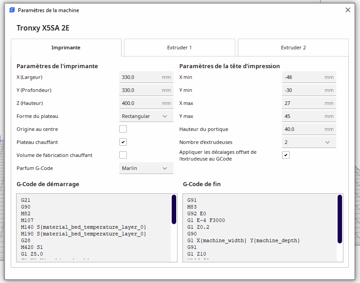The height and width of the screenshot is (283, 360).
Task: Click the G92 E0 line in end G-Code
Action: pos(197,213)
